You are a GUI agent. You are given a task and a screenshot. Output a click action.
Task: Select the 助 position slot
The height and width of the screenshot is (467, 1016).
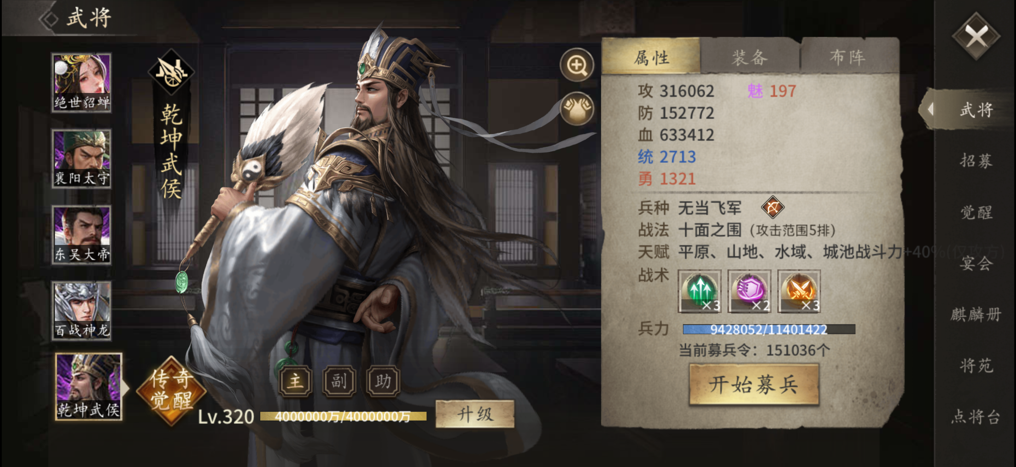pos(383,381)
